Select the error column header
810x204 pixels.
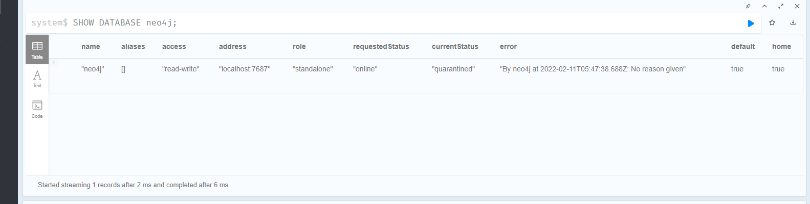click(508, 46)
